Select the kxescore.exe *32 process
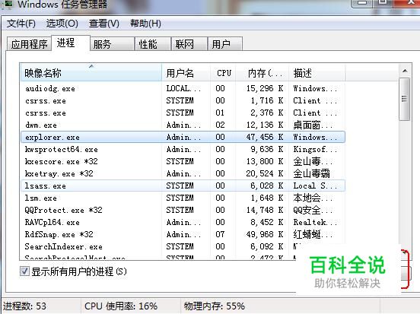The width and height of the screenshot is (420, 314). tap(183, 161)
